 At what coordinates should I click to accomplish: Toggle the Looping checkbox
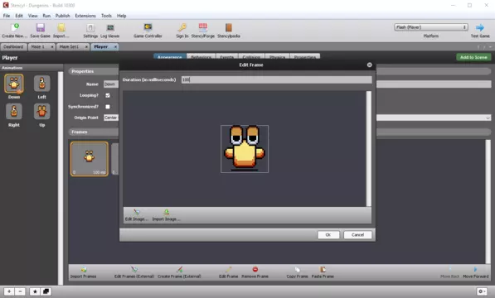point(108,95)
